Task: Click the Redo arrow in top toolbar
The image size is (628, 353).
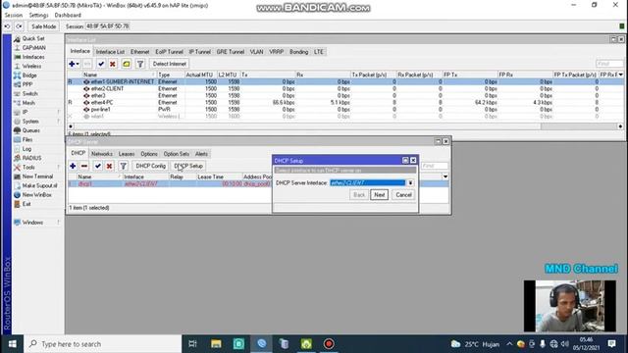Action: (20, 26)
